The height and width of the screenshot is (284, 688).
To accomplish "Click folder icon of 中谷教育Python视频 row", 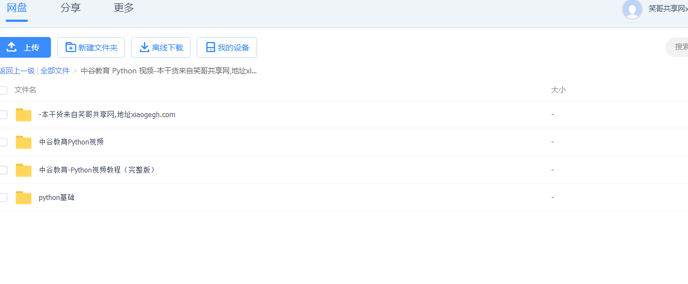I will pos(24,142).
